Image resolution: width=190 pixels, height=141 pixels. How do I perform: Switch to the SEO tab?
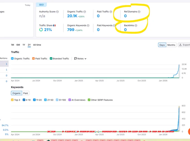tap(41, 5)
